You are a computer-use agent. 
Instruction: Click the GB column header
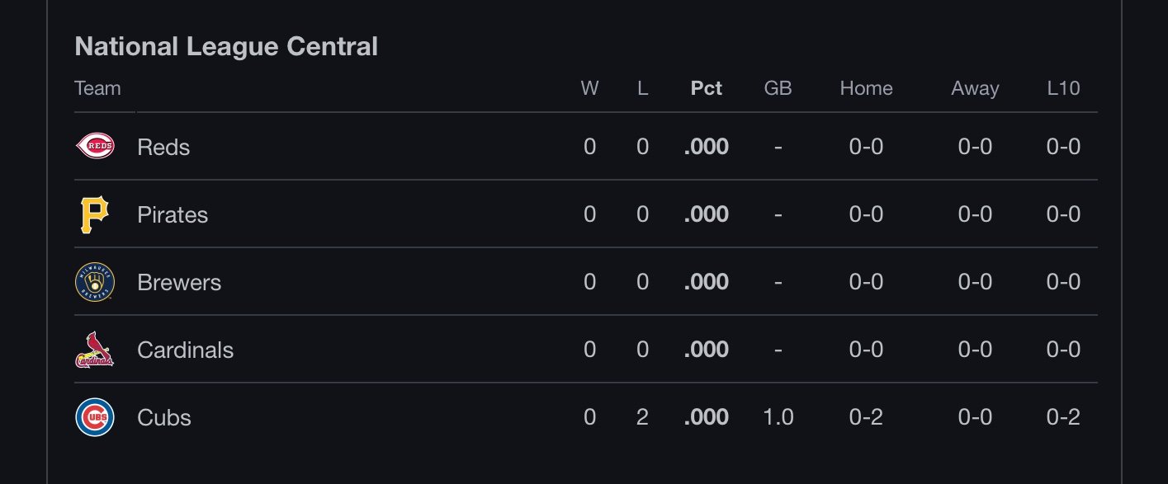pos(778,88)
